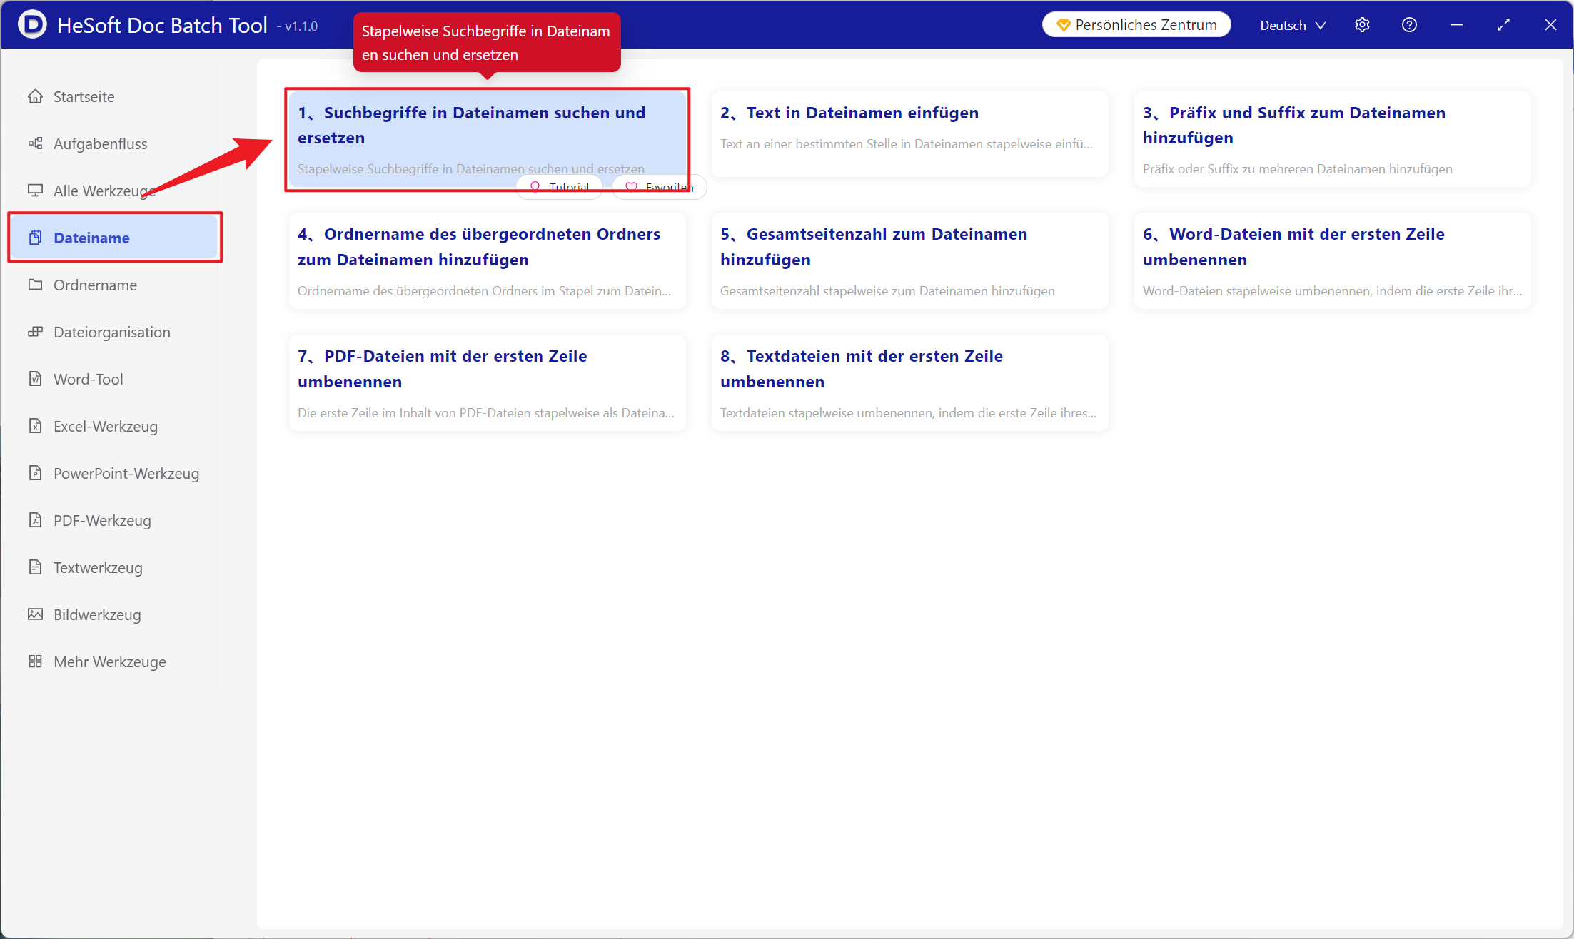Image resolution: width=1574 pixels, height=939 pixels.
Task: Open Persönliches Zentrum button
Action: [1136, 25]
